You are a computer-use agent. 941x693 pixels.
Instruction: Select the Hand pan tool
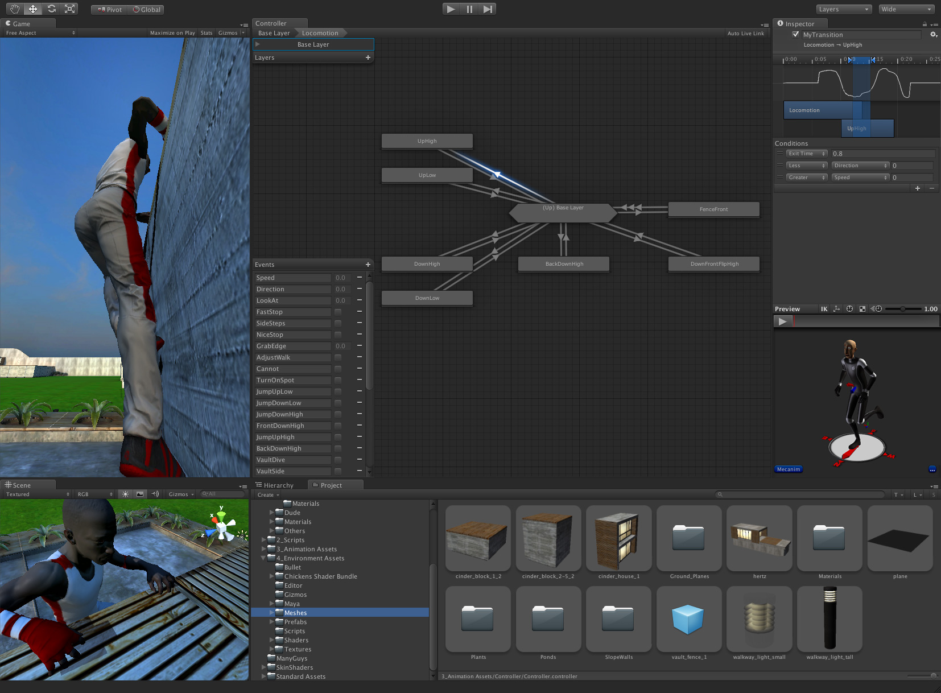click(x=14, y=9)
